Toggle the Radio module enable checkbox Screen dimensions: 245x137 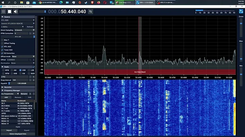(x=33, y=67)
